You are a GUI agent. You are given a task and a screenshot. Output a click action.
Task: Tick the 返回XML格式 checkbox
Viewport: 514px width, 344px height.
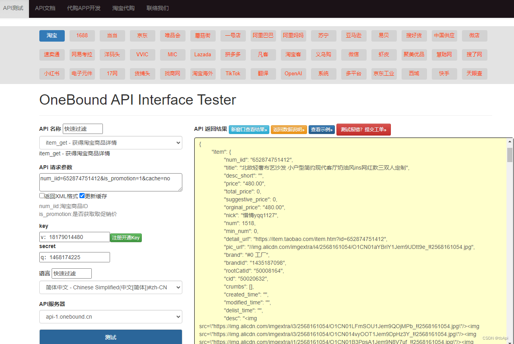point(42,196)
